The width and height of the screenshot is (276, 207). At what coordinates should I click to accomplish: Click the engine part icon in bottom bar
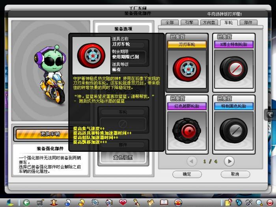pos(109,203)
